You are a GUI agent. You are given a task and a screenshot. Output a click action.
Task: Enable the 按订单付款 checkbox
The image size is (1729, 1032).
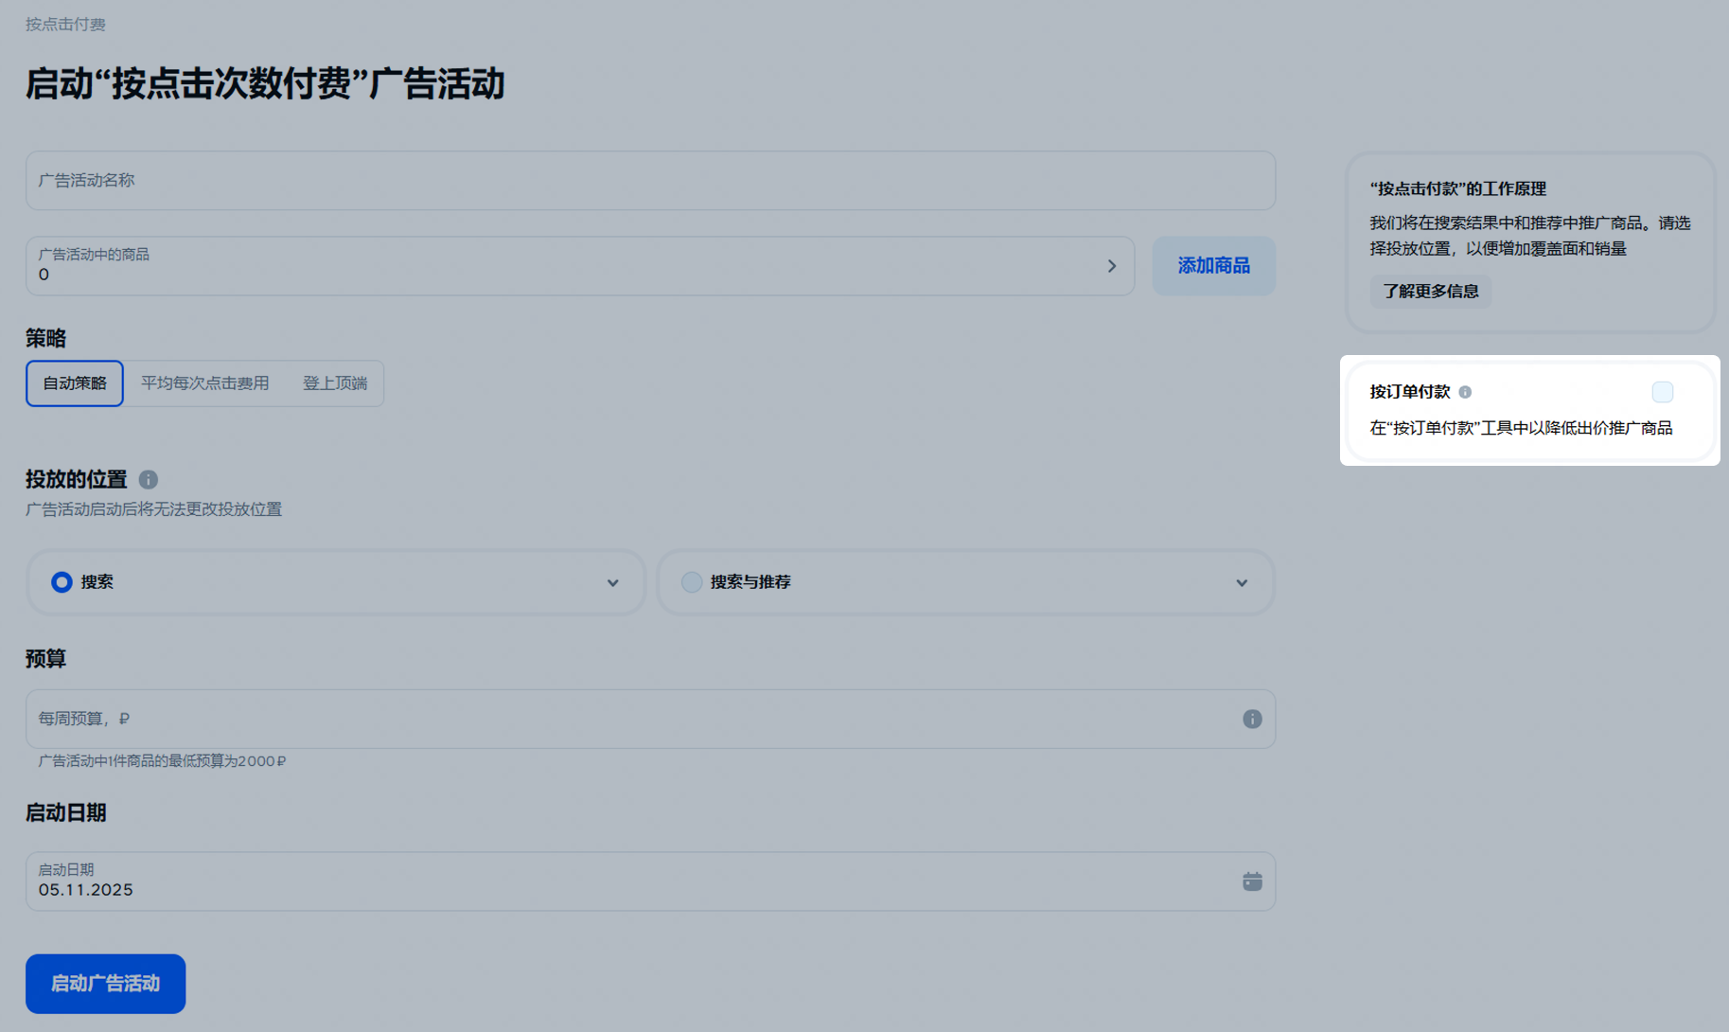[x=1662, y=392]
